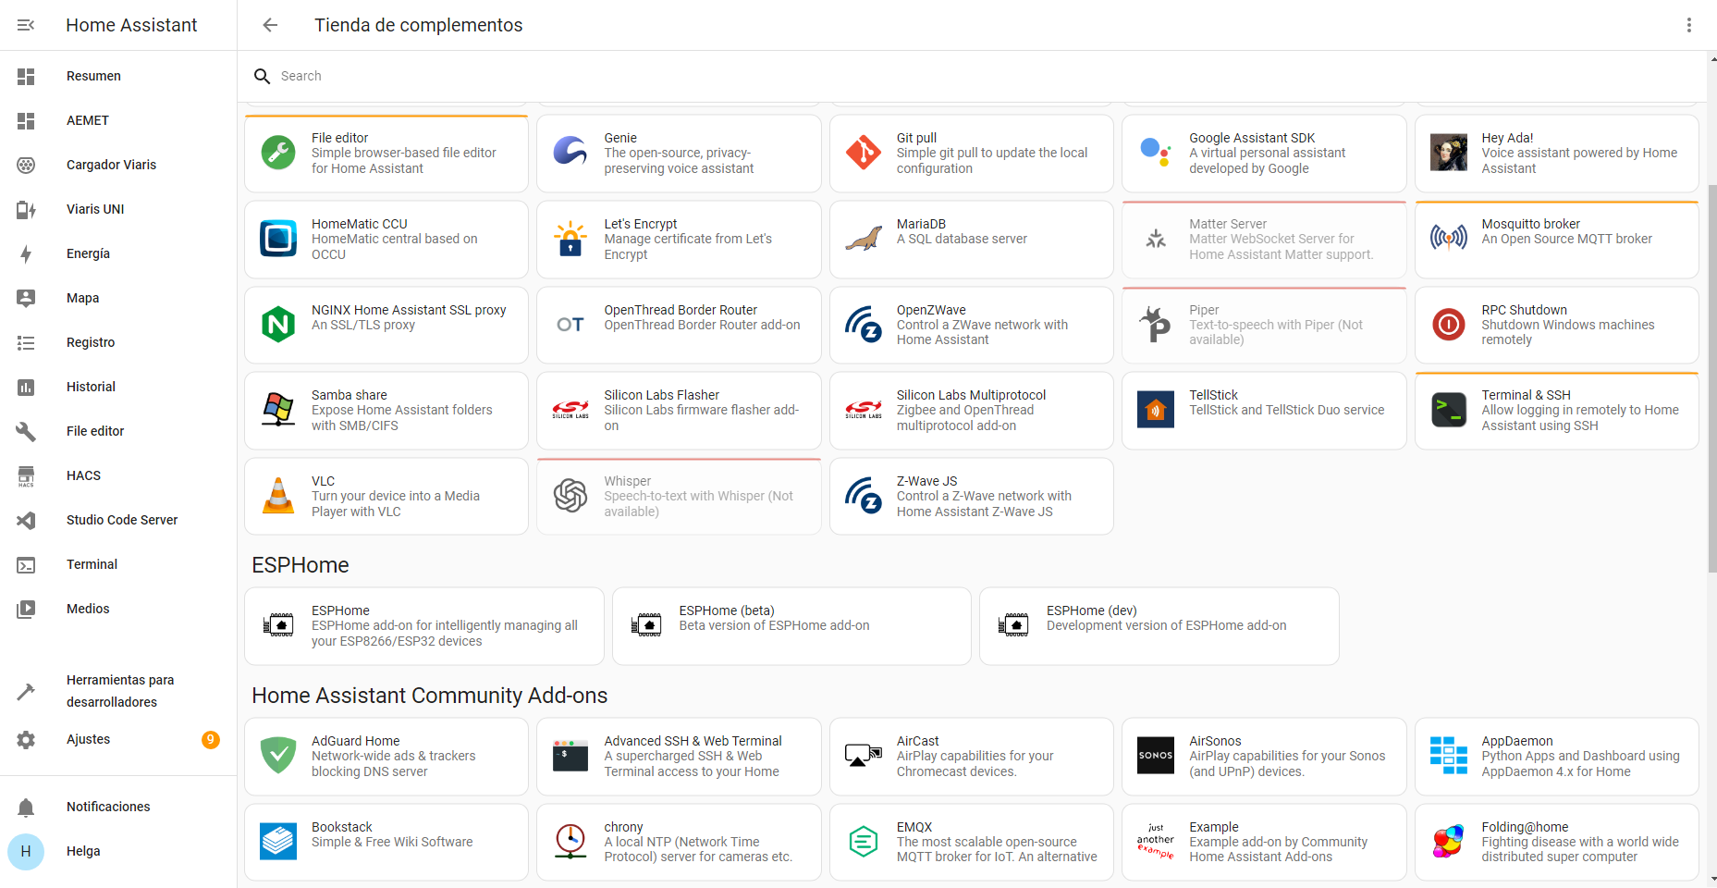The height and width of the screenshot is (888, 1717).
Task: Click the Samba share Windows icon
Action: (x=278, y=410)
